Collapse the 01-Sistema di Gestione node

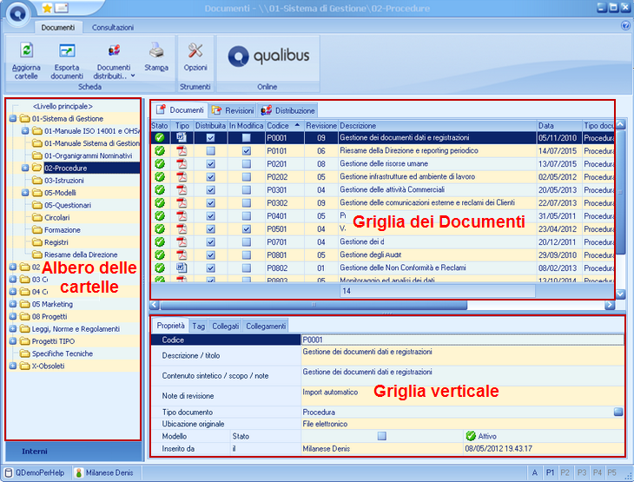coord(13,118)
